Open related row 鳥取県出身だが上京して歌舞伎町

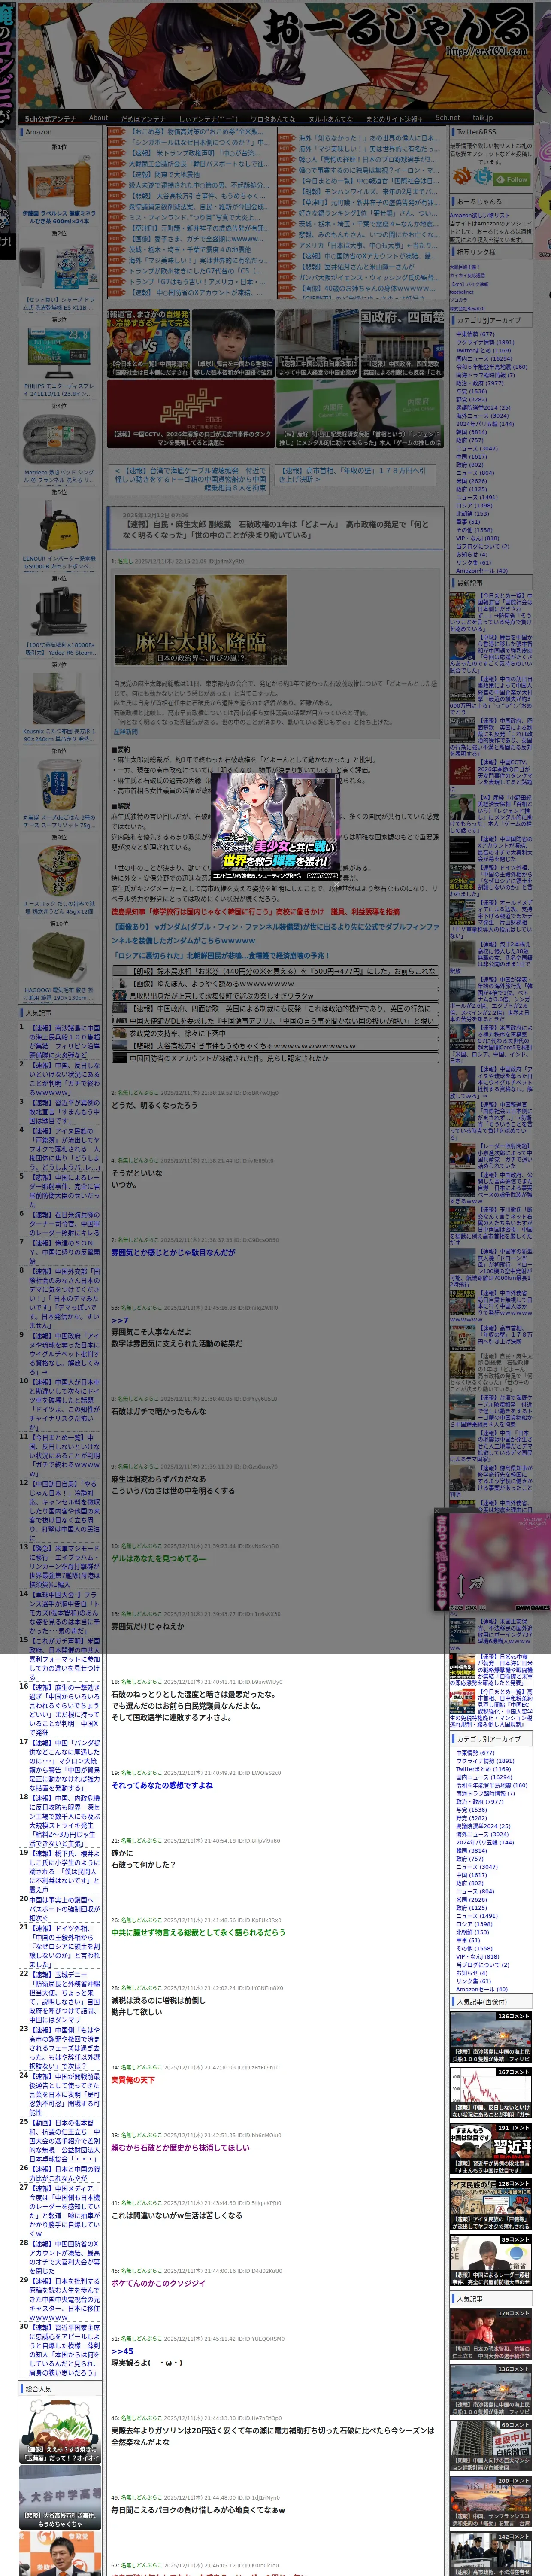point(275,996)
